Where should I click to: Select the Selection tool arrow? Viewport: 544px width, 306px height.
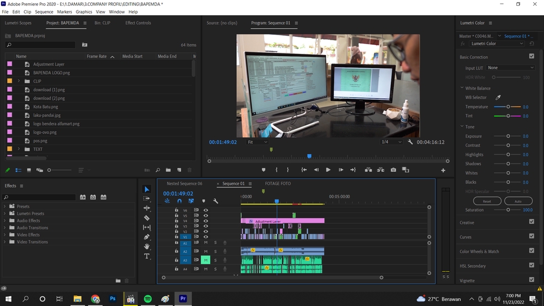pyautogui.click(x=147, y=189)
